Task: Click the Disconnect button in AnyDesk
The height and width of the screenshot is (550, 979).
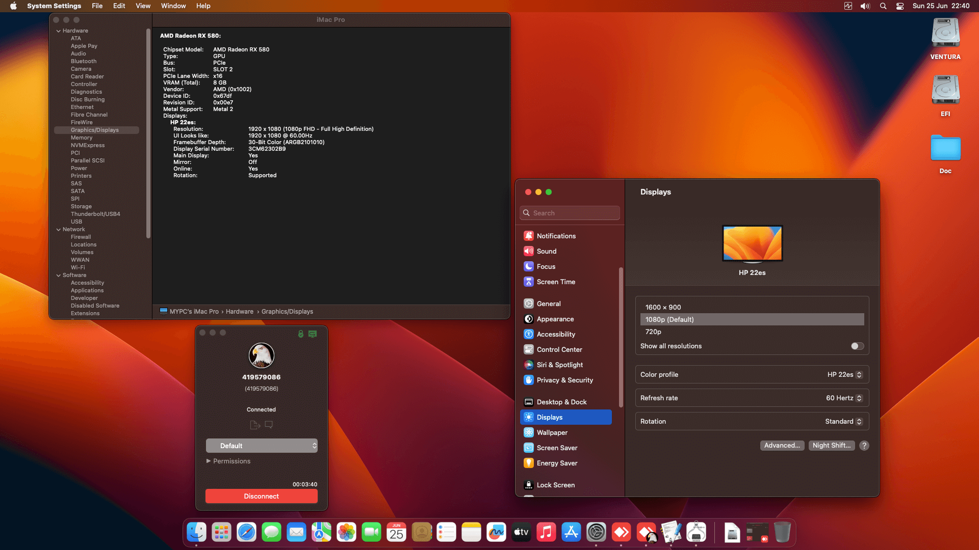Action: pos(262,496)
